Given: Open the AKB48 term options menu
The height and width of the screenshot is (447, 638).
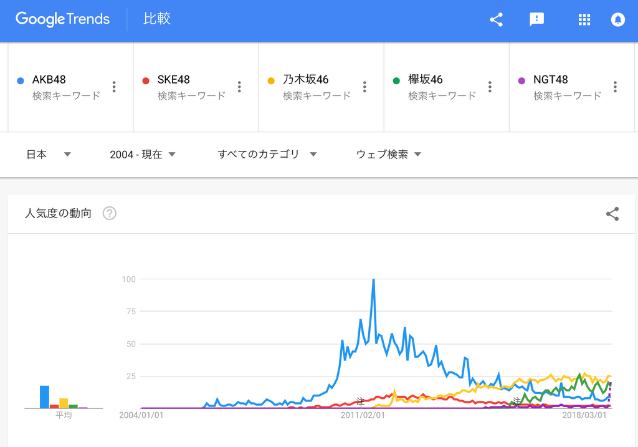Looking at the screenshot, I should coord(114,87).
